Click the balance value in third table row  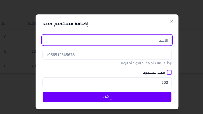33,66
